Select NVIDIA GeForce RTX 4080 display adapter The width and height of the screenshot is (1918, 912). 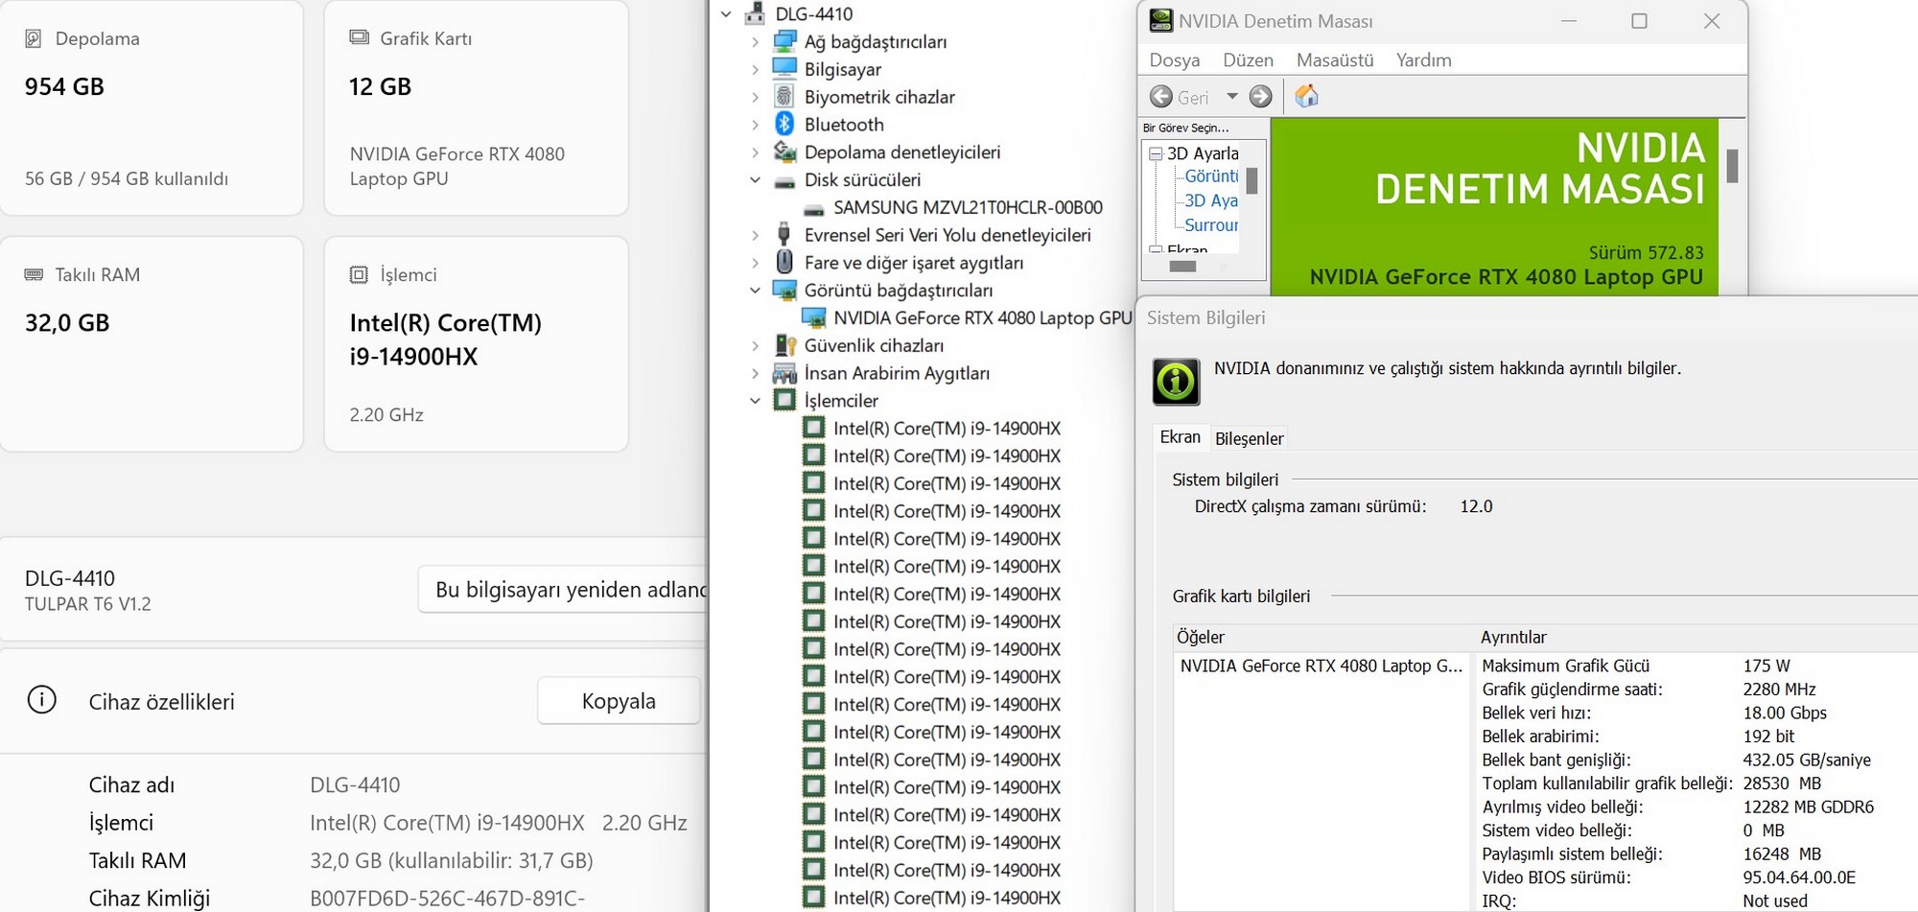pos(982,317)
